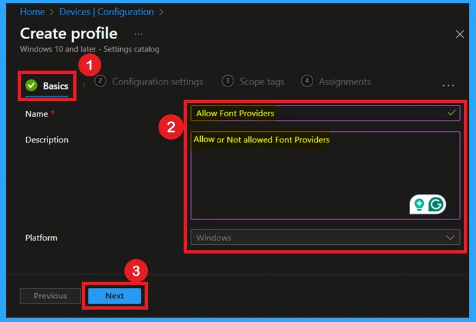Open the ellipsis menu beside Create profile
Screen dimensions: 476x322
139,34
